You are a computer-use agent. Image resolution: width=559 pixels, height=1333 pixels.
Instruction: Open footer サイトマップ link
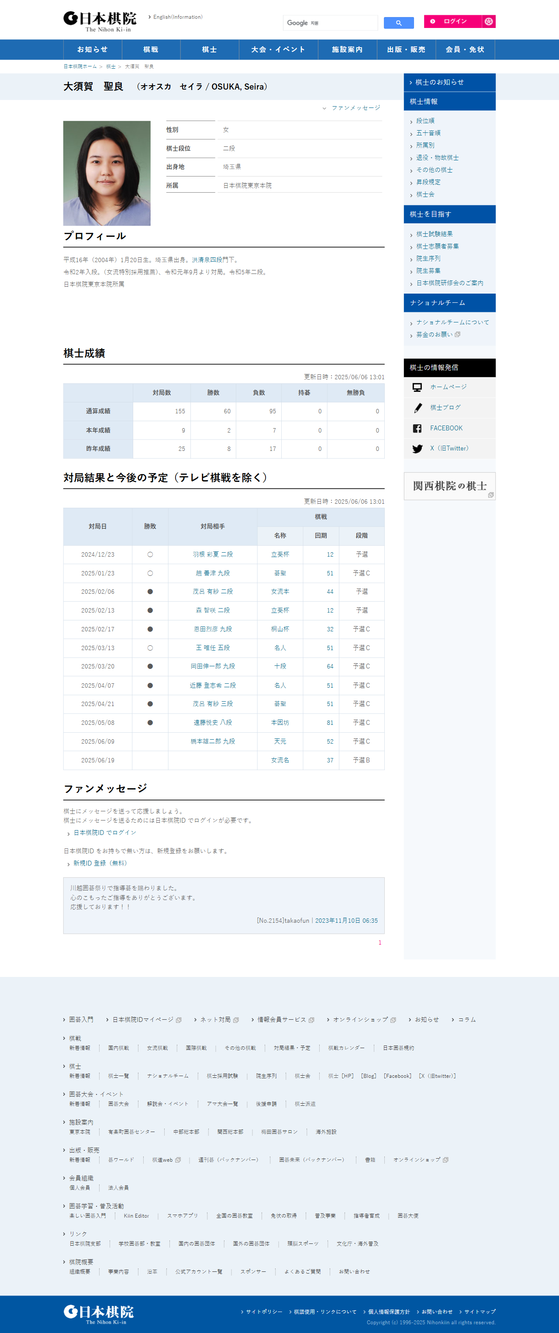pyautogui.click(x=480, y=1312)
